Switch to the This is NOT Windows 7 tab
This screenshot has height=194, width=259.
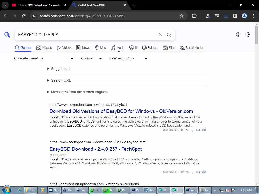point(39,5)
